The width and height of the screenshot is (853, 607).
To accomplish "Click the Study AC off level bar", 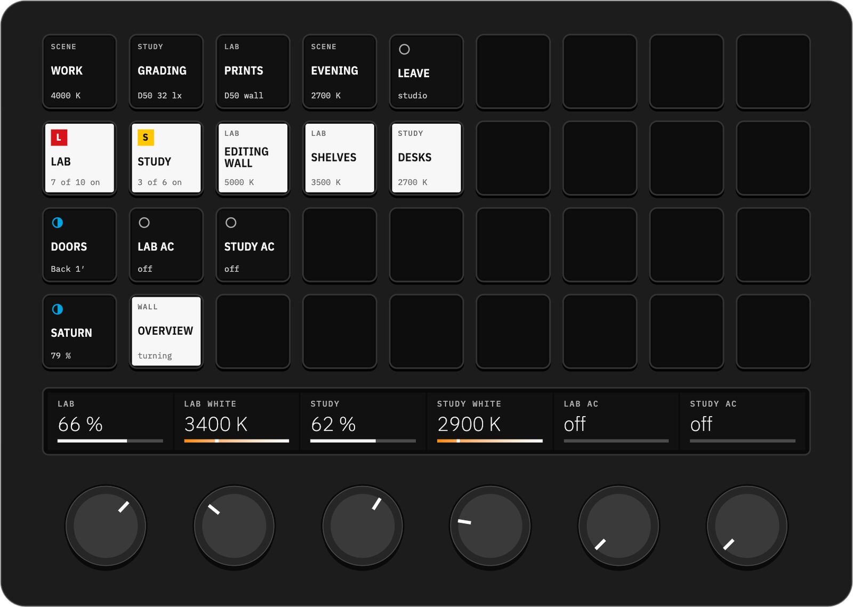I will coord(743,441).
